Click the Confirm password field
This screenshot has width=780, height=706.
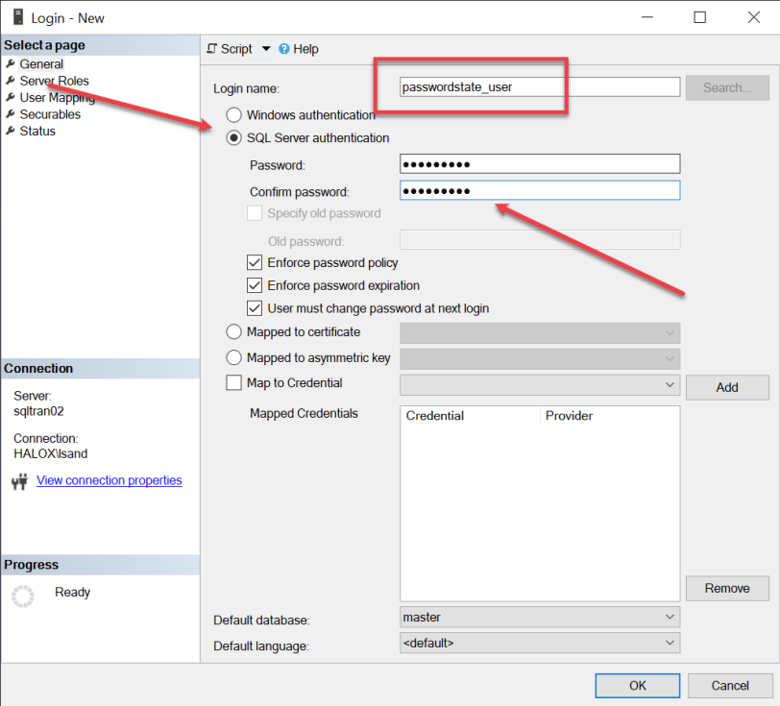click(540, 190)
